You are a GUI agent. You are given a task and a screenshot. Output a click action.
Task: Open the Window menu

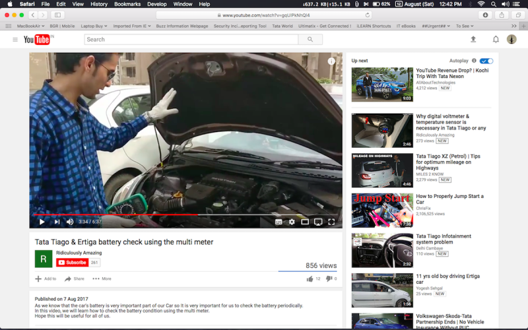point(183,4)
